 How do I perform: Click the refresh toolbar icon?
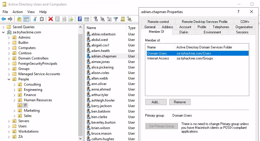(64, 19)
